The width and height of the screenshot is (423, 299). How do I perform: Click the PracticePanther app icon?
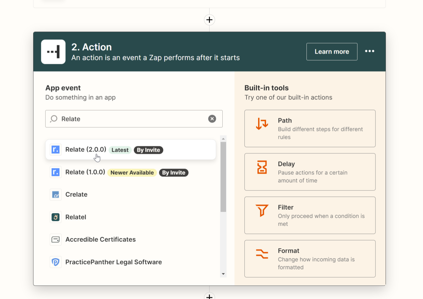point(56,262)
